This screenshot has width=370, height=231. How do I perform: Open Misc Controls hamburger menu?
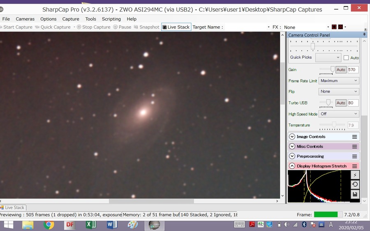coord(354,146)
